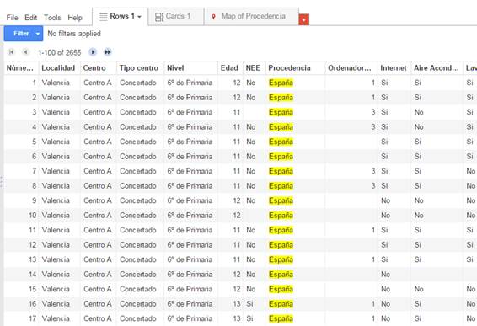The width and height of the screenshot is (477, 326).
Task: Jump to the last page of rows
Action: [108, 52]
